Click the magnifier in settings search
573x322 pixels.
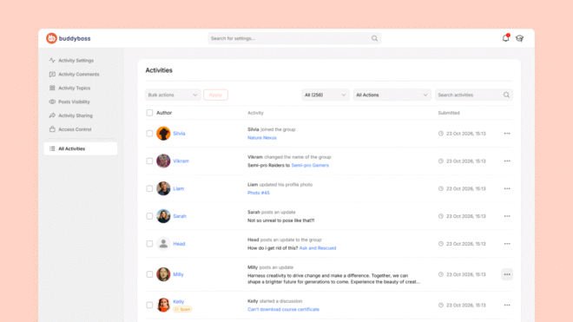(374, 38)
